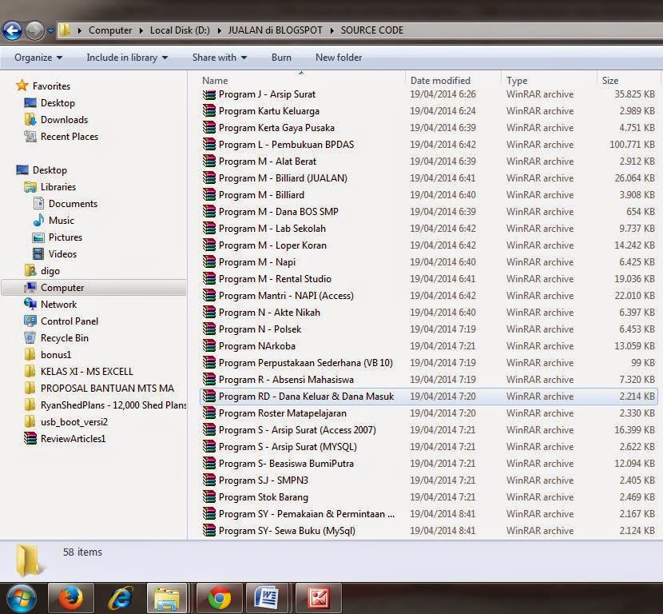Click the Burn toolbar item
The height and width of the screenshot is (614, 663).
click(281, 58)
